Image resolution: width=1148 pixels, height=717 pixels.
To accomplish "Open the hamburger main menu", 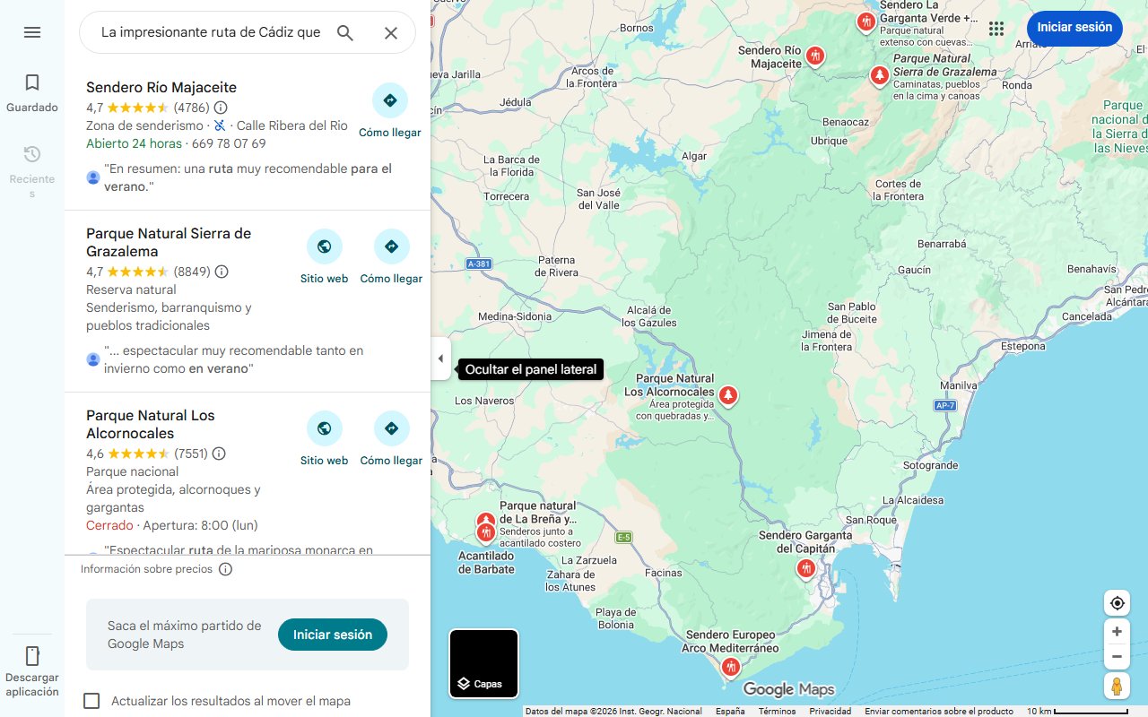I will [x=32, y=32].
